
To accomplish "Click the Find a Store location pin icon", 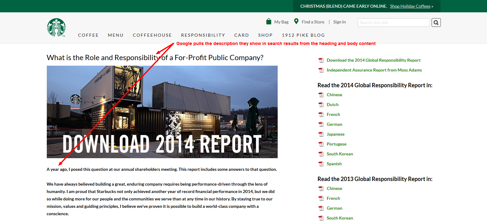I will click(x=296, y=21).
